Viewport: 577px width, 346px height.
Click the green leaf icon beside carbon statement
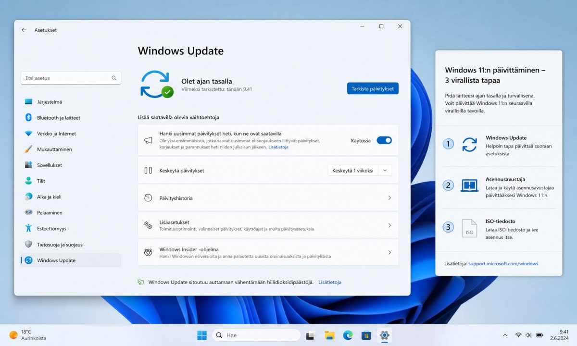141,283
